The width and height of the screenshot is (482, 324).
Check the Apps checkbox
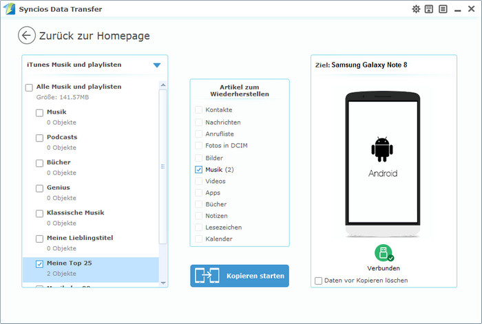[198, 193]
